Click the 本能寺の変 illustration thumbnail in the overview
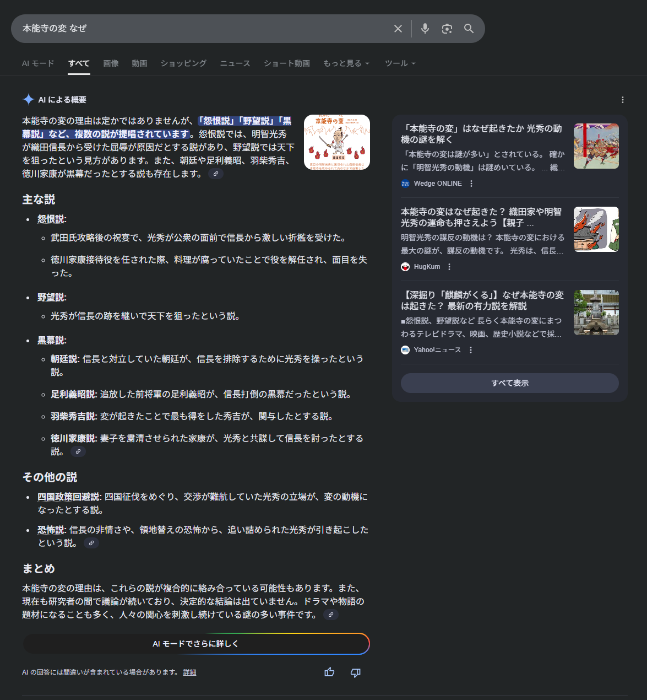 tap(336, 142)
